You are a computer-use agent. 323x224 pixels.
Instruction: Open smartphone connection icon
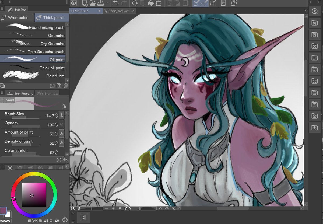[223, 3]
